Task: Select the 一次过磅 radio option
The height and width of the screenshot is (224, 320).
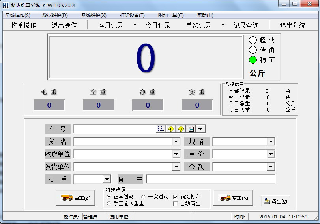Action: pos(143,196)
